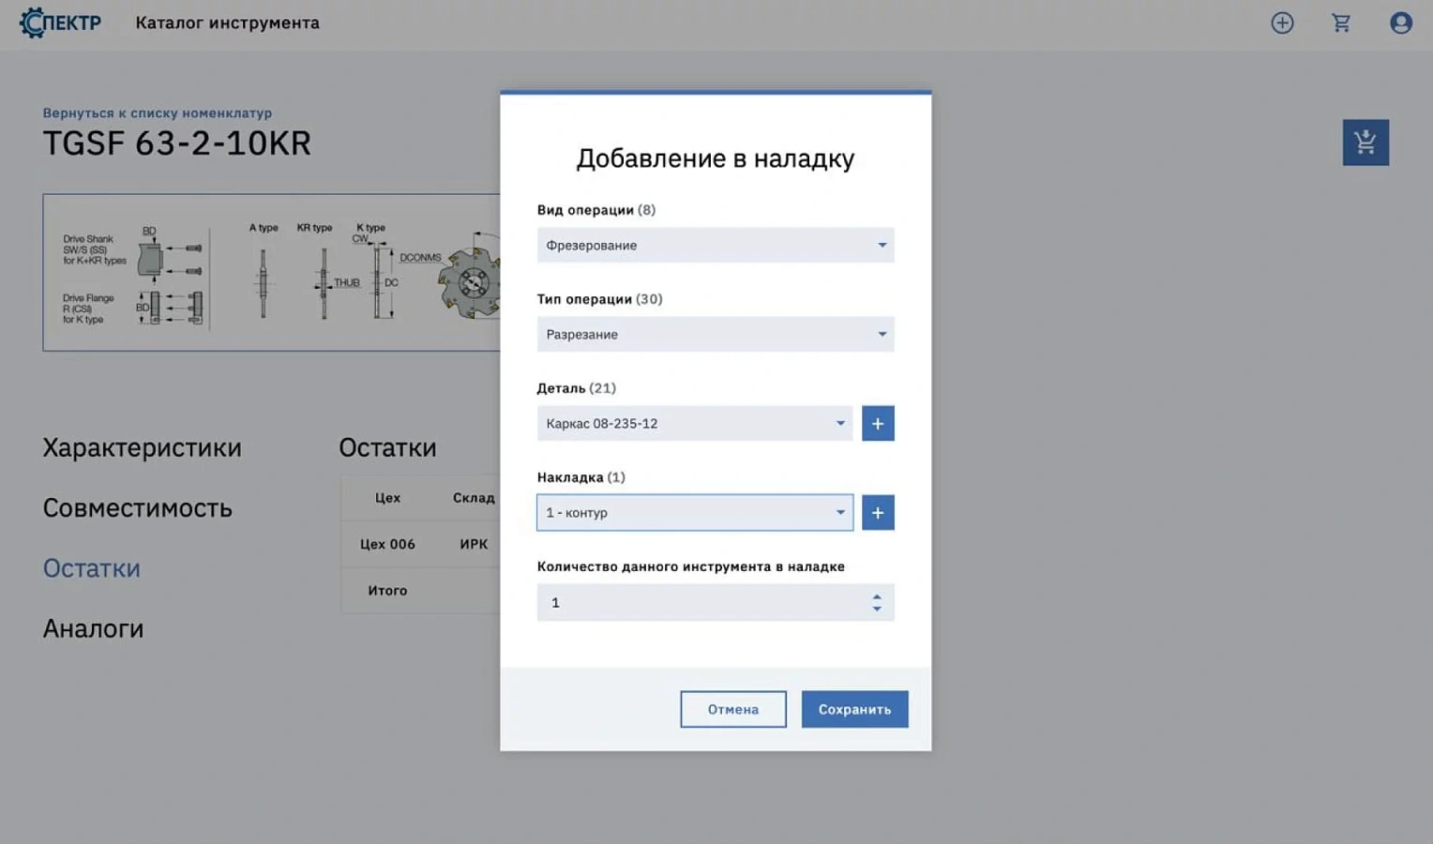Switch to Совместимость section
1433x844 pixels.
[x=137, y=508]
